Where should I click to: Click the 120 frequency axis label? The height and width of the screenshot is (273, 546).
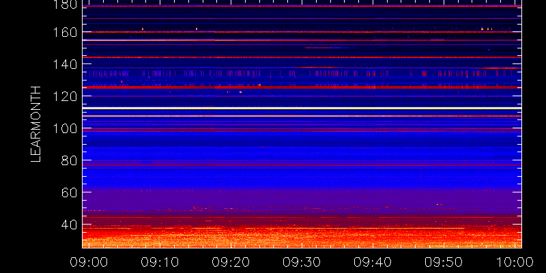click(x=65, y=96)
